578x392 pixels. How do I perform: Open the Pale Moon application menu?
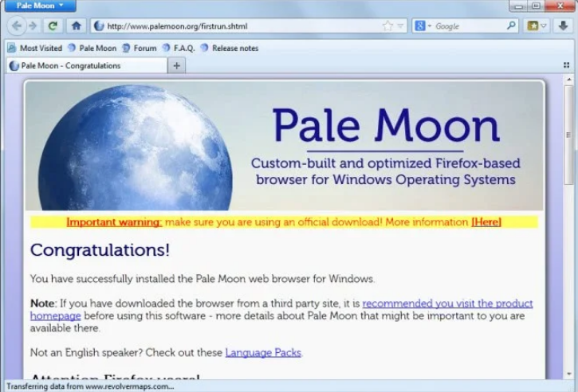[41, 6]
